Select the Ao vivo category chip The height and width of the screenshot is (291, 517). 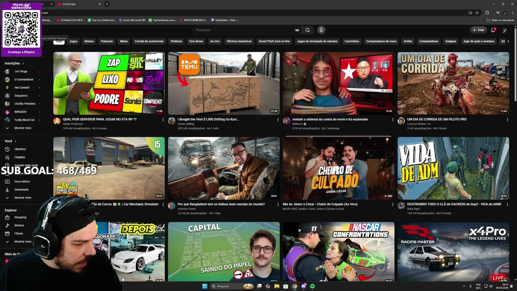click(215, 41)
